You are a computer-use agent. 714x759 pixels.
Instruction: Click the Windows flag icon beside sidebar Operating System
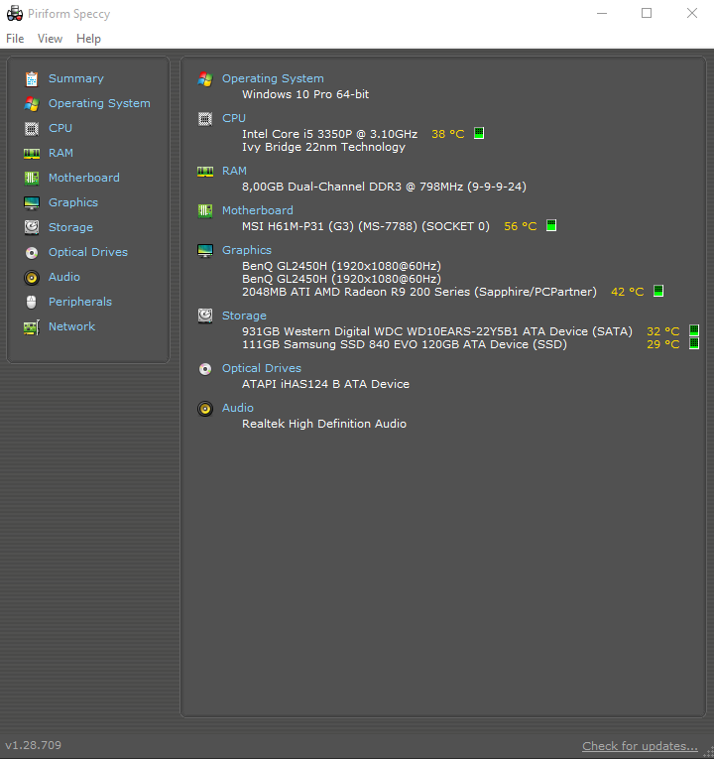(x=32, y=103)
